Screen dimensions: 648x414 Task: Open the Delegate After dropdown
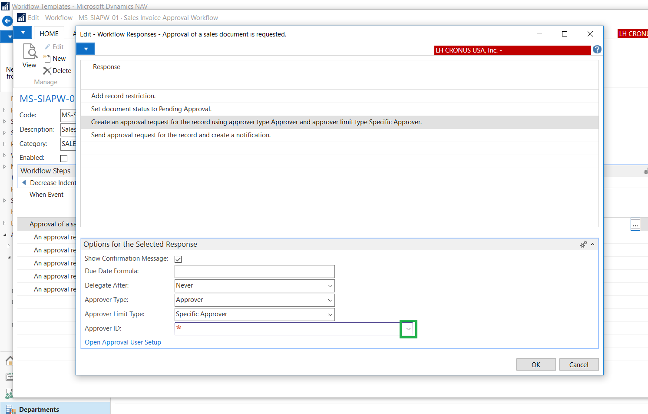[x=330, y=286]
